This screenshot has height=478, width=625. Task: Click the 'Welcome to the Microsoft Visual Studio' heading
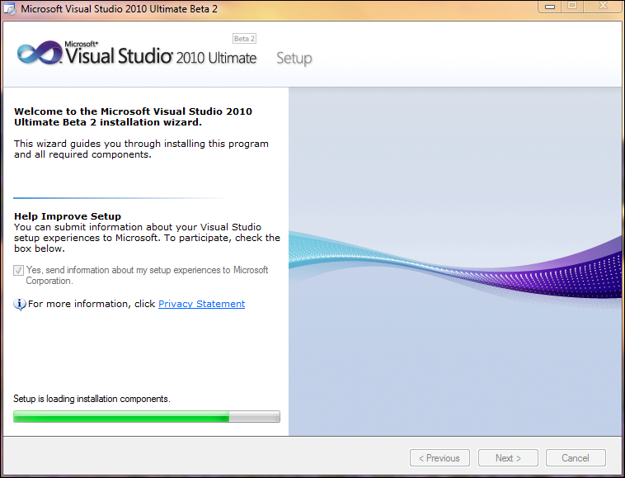pos(133,117)
